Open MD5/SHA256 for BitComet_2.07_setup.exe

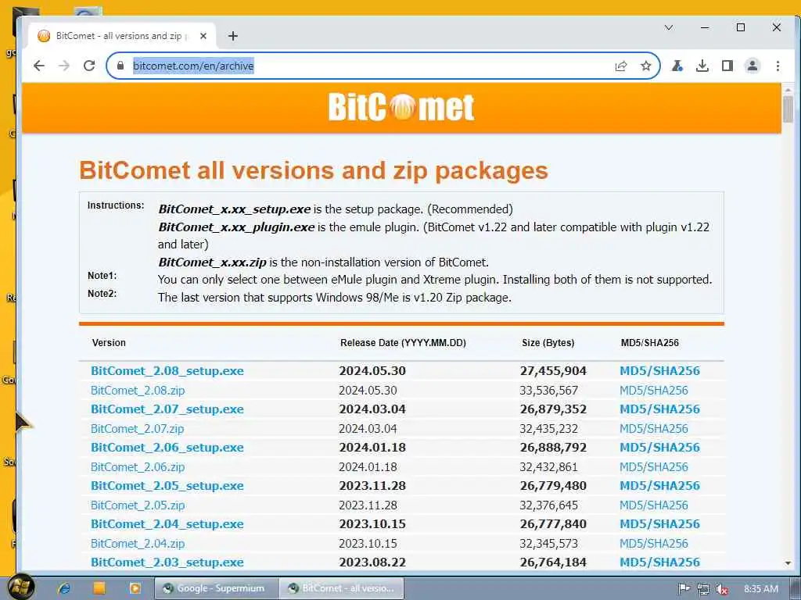(659, 409)
